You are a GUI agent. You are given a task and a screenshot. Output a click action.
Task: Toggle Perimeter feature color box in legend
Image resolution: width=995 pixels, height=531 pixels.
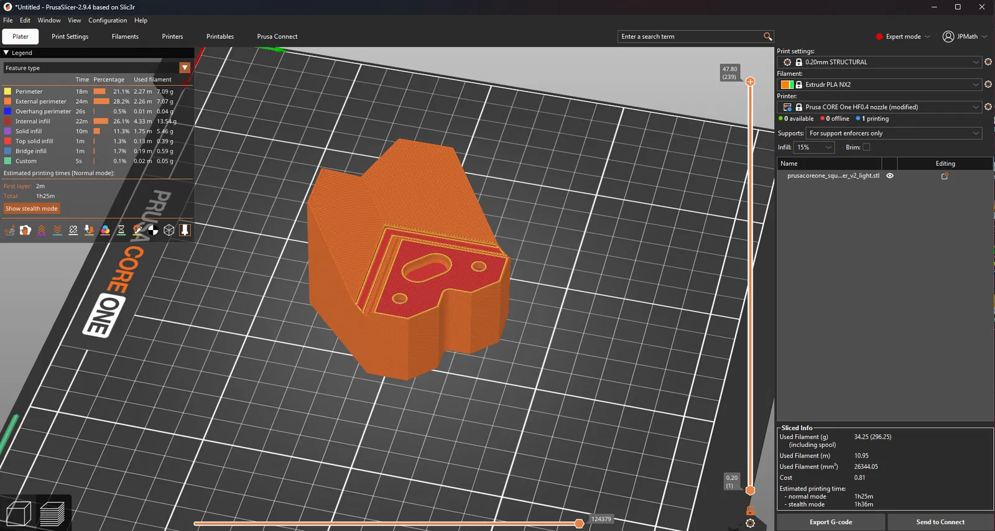pos(7,91)
